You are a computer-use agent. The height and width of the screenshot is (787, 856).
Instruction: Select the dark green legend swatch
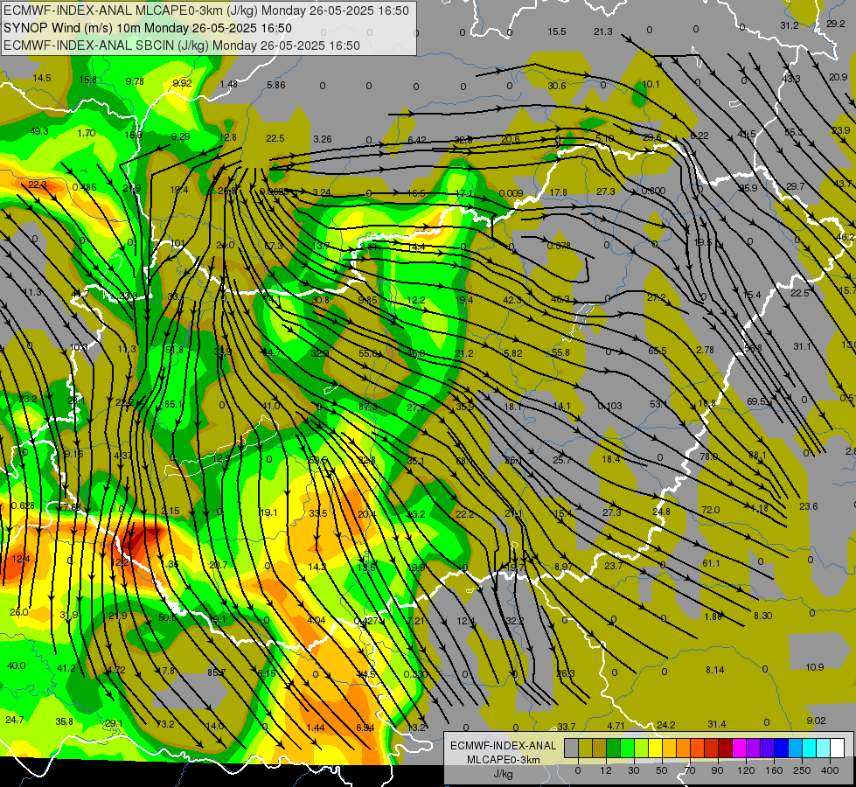point(614,749)
